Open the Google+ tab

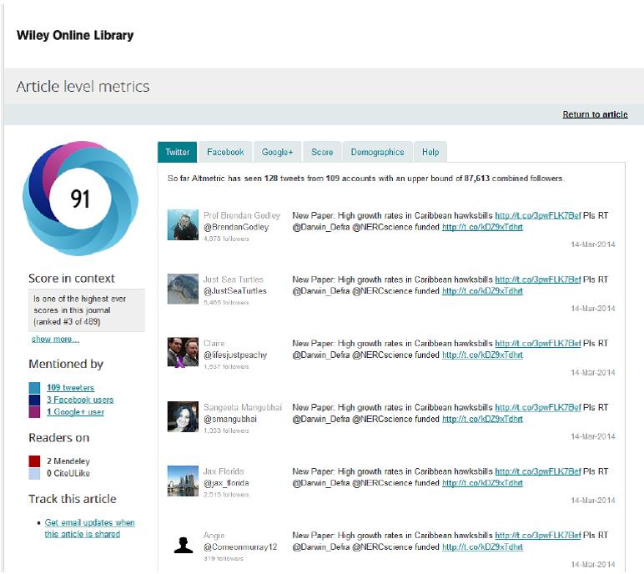(277, 152)
